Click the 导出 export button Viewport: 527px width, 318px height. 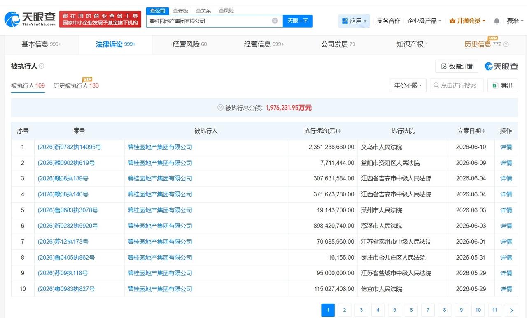(x=503, y=85)
